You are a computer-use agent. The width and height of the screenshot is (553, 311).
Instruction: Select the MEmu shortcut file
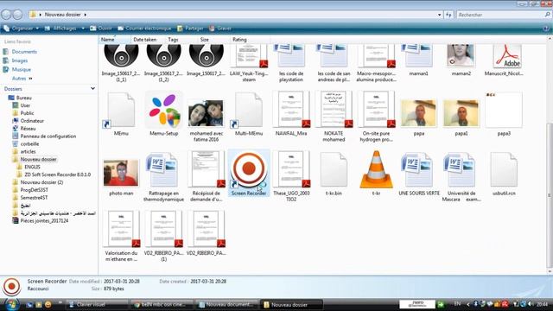tap(121, 111)
